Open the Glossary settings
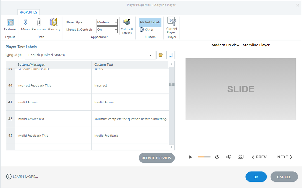302x188 pixels. pos(54,25)
